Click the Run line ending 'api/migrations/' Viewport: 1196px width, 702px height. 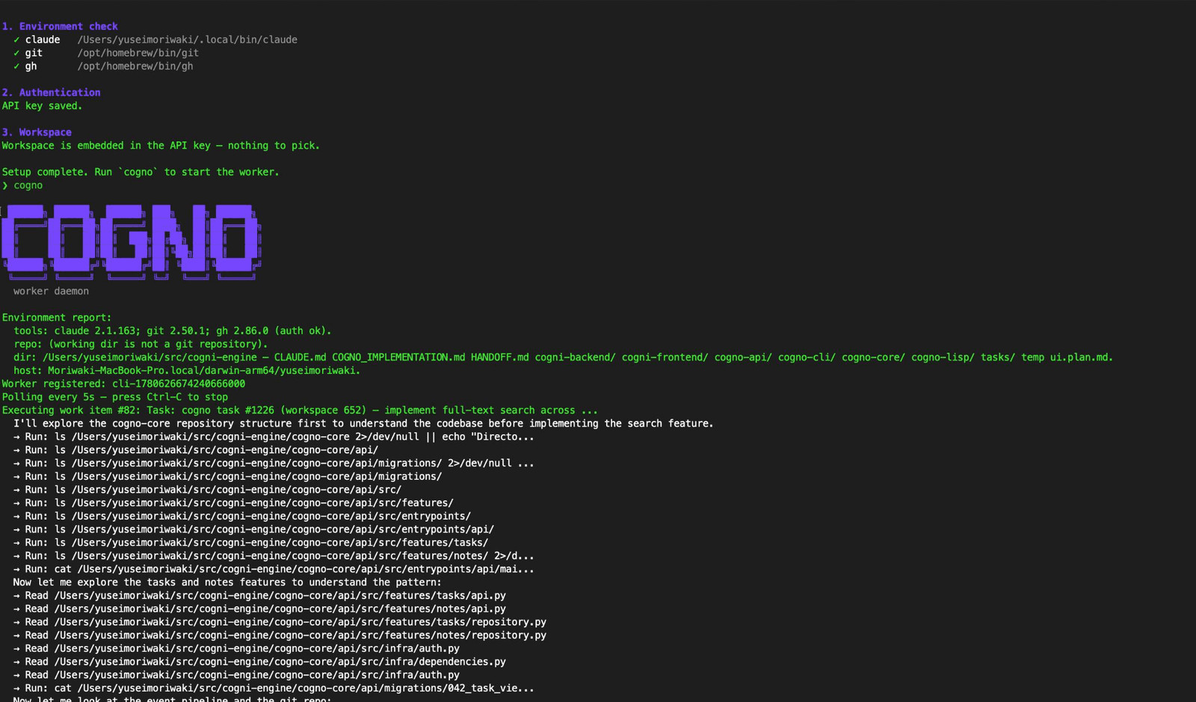(x=227, y=477)
